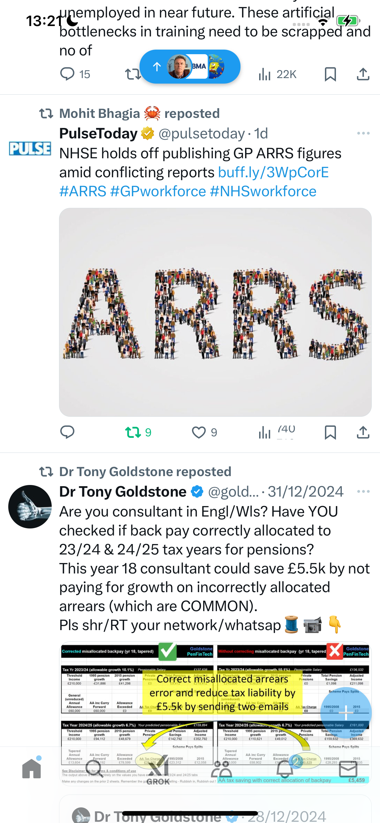The width and height of the screenshot is (380, 823).
Task: Open the #GPworkforce hashtag
Action: 158,191
